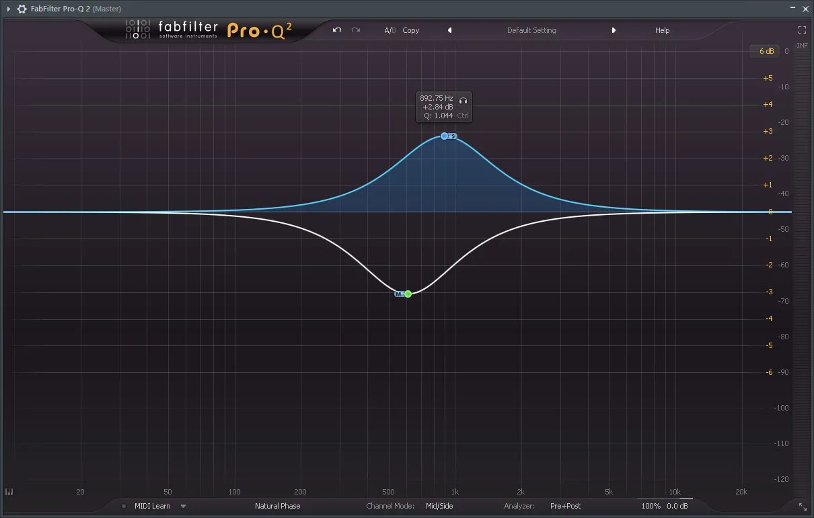Open the Help menu

coord(663,30)
